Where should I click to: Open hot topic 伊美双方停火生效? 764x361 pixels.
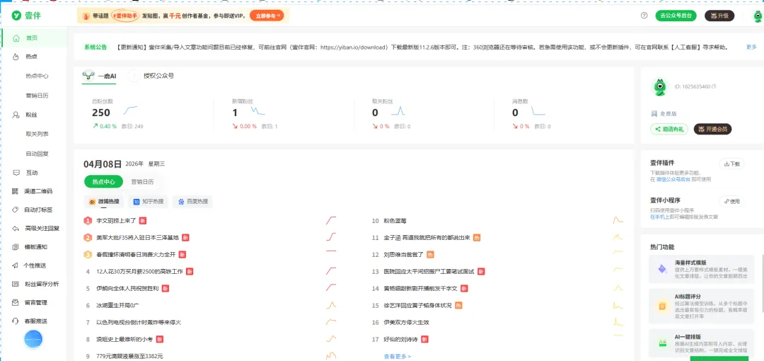click(x=406, y=323)
